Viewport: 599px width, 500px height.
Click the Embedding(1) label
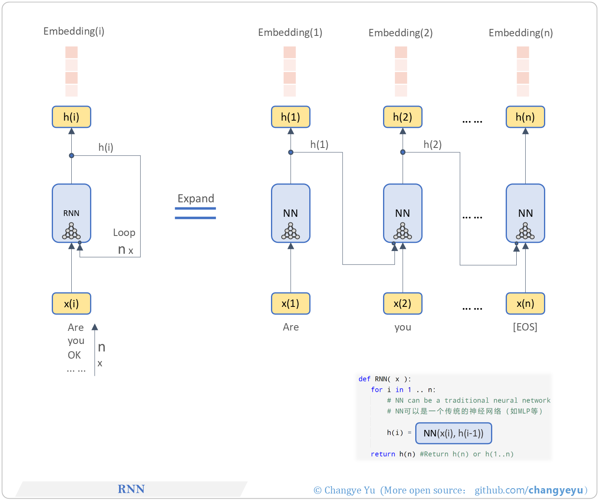pyautogui.click(x=290, y=33)
